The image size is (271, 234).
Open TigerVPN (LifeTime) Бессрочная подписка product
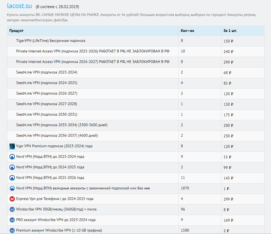tap(51, 41)
